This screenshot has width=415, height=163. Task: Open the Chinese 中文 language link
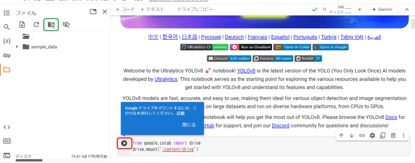point(153,37)
